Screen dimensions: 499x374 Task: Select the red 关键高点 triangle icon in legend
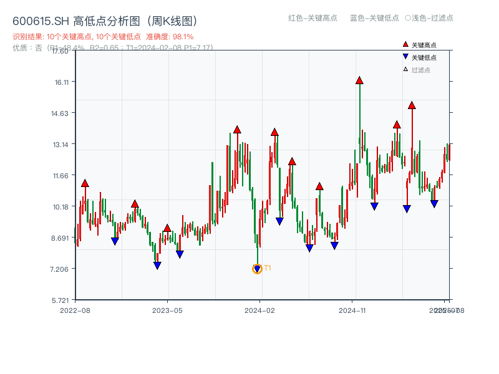(x=405, y=44)
